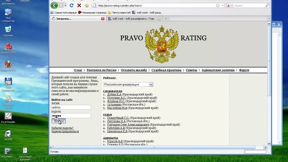Viewport: 288px width, 162px height.
Task: Go back using the green Back arrow
Action: (x=54, y=5)
